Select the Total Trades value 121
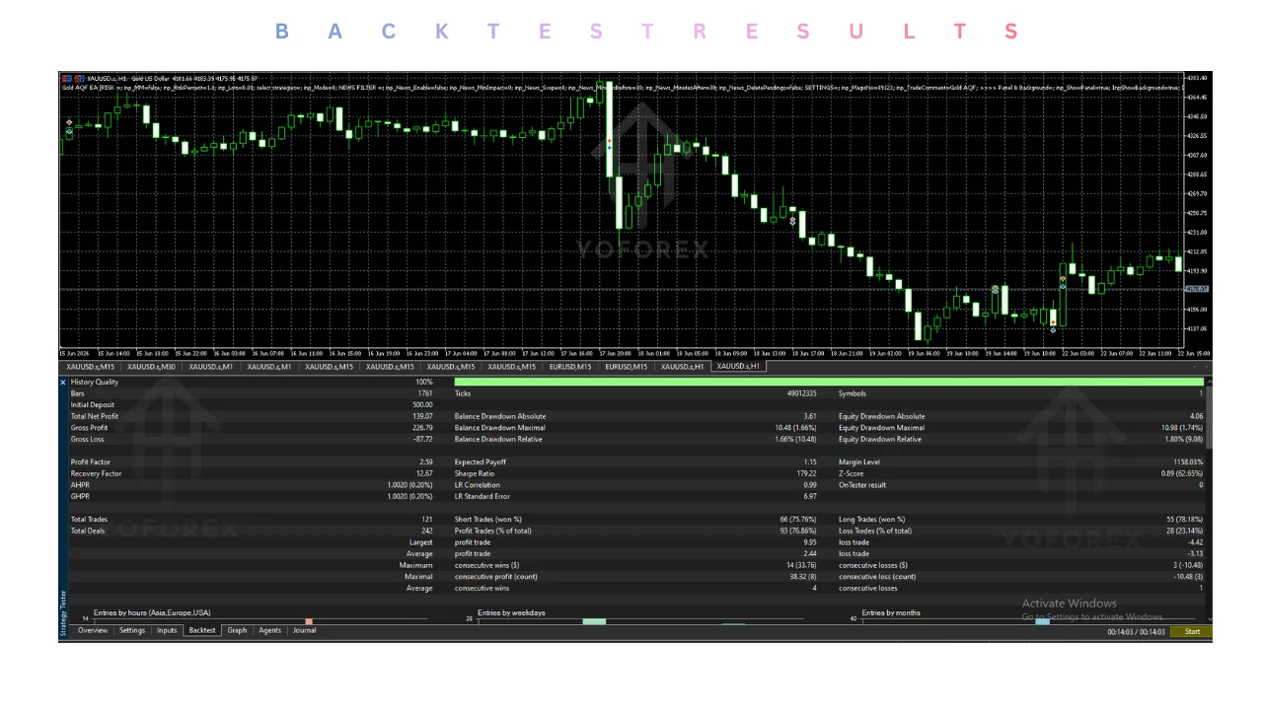 click(x=426, y=520)
